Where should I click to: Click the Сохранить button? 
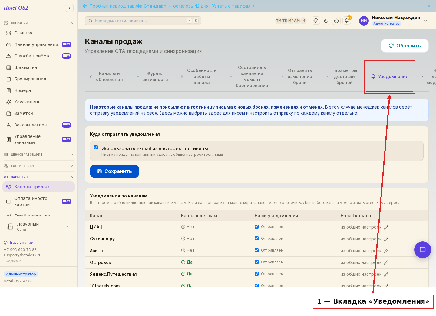click(114, 171)
